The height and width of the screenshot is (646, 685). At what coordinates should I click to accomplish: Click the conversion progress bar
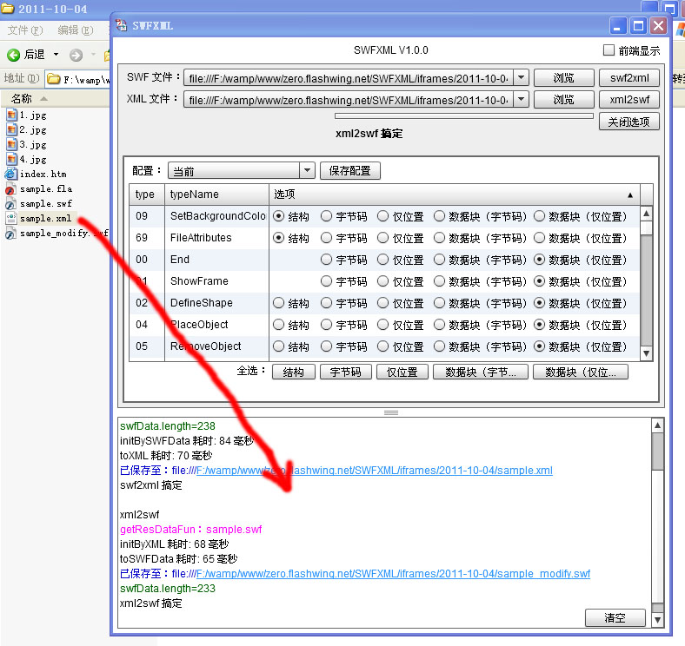tap(464, 116)
